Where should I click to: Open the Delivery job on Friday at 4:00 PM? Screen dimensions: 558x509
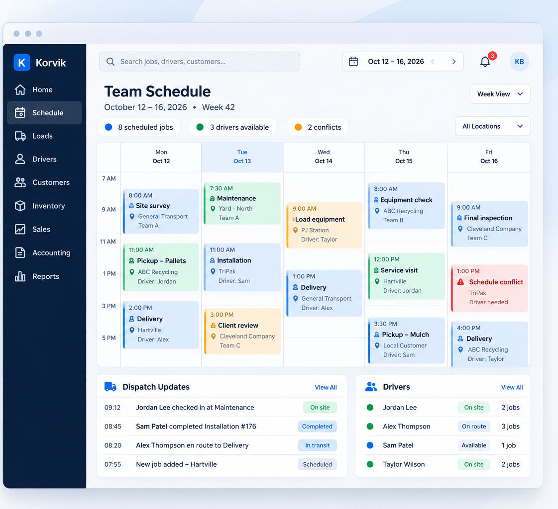pos(489,343)
